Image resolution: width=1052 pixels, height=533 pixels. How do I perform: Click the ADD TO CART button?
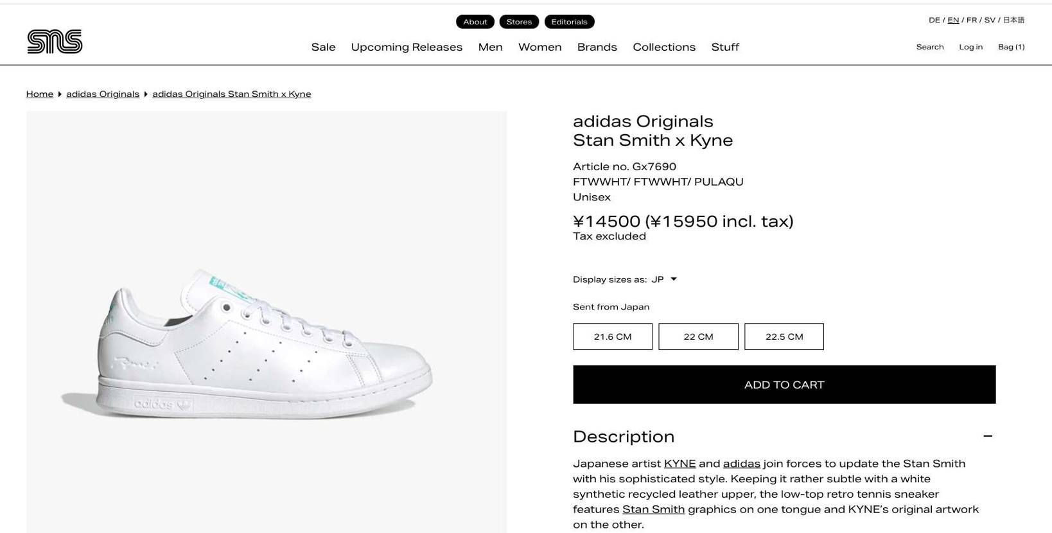[x=784, y=384]
